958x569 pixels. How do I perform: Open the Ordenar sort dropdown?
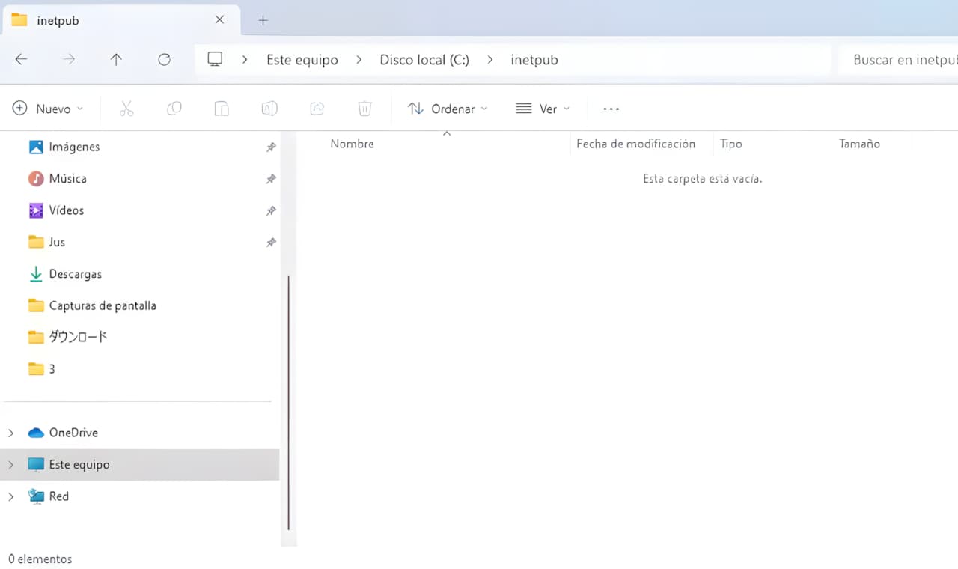coord(447,109)
